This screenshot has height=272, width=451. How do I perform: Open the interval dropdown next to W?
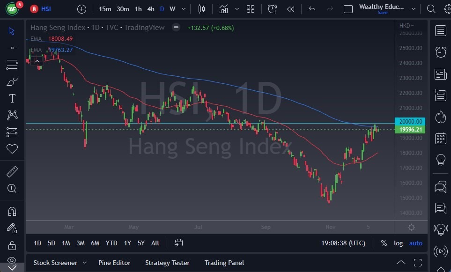(183, 9)
